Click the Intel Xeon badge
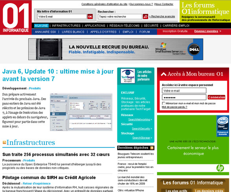The image size is (231, 192). click(223, 126)
